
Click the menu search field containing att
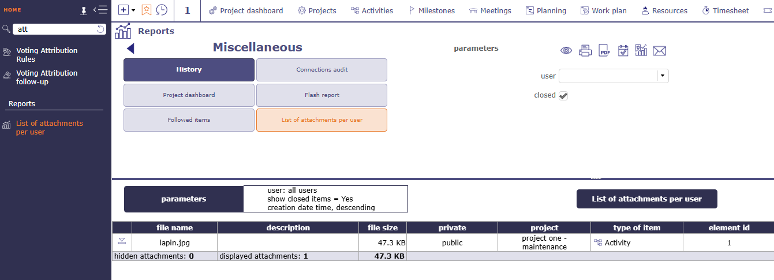click(x=55, y=29)
